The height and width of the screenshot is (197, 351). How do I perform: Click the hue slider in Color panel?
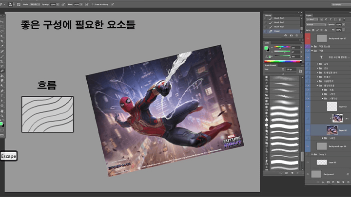[282, 47]
